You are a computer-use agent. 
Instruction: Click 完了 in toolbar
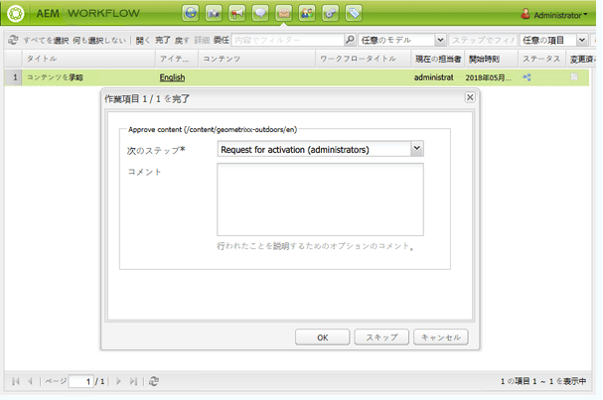tap(163, 40)
